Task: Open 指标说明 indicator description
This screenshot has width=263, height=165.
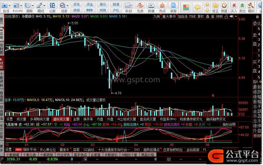Action: (x=229, y=124)
